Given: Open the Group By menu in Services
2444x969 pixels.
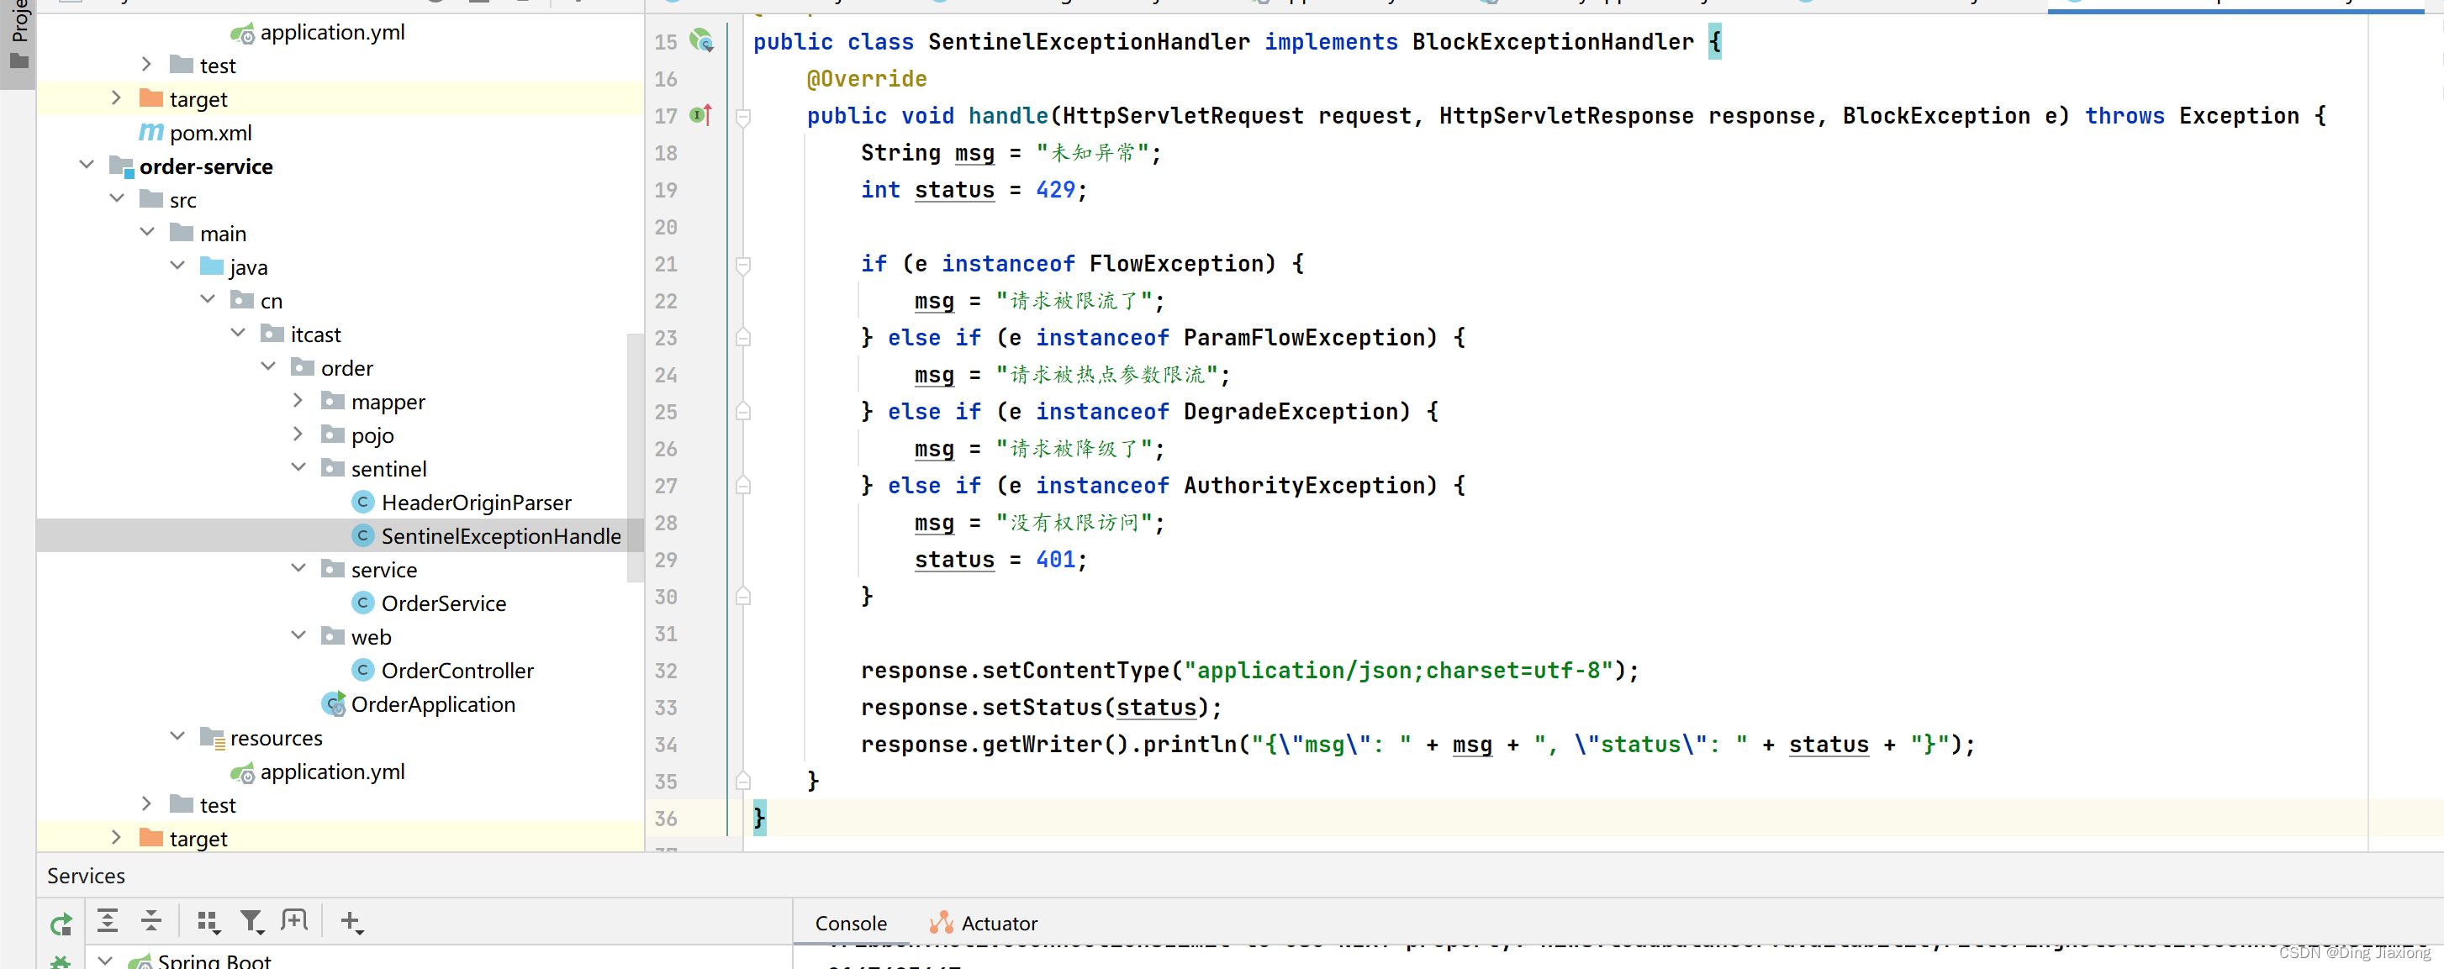Looking at the screenshot, I should 208,920.
